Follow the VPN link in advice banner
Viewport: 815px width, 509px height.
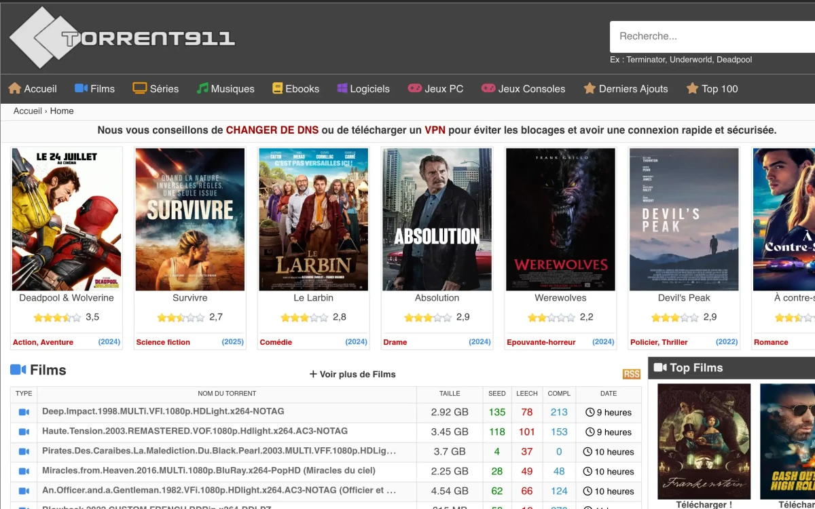click(435, 130)
